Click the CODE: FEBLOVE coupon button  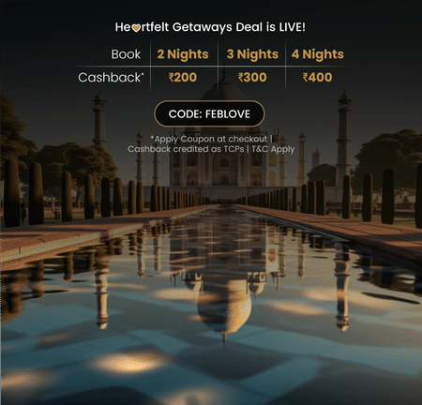(209, 113)
